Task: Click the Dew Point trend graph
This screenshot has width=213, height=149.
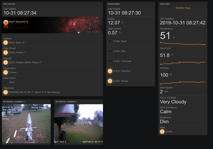Action: (x=183, y=63)
